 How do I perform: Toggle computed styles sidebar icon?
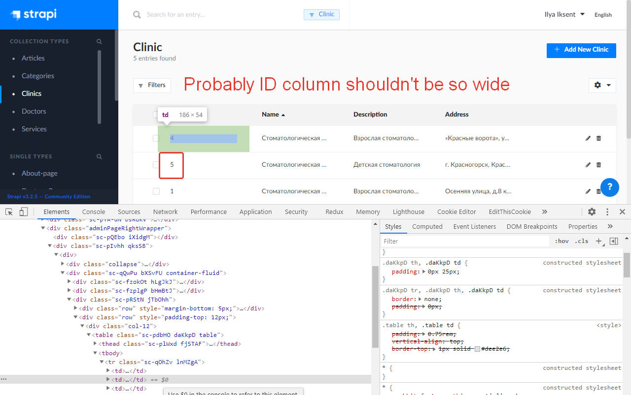(x=614, y=241)
